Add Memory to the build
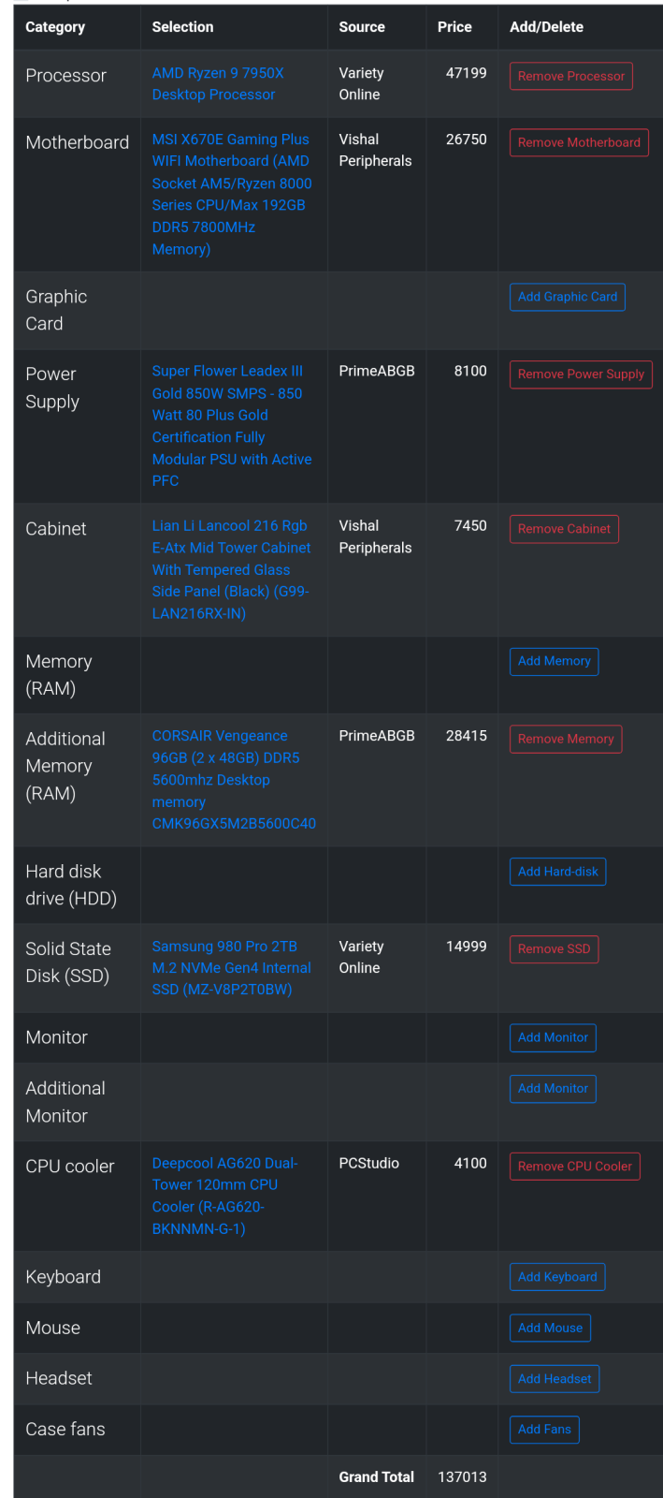 [x=554, y=662]
